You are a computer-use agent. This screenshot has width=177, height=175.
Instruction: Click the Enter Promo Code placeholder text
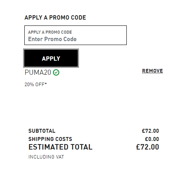tap(52, 39)
